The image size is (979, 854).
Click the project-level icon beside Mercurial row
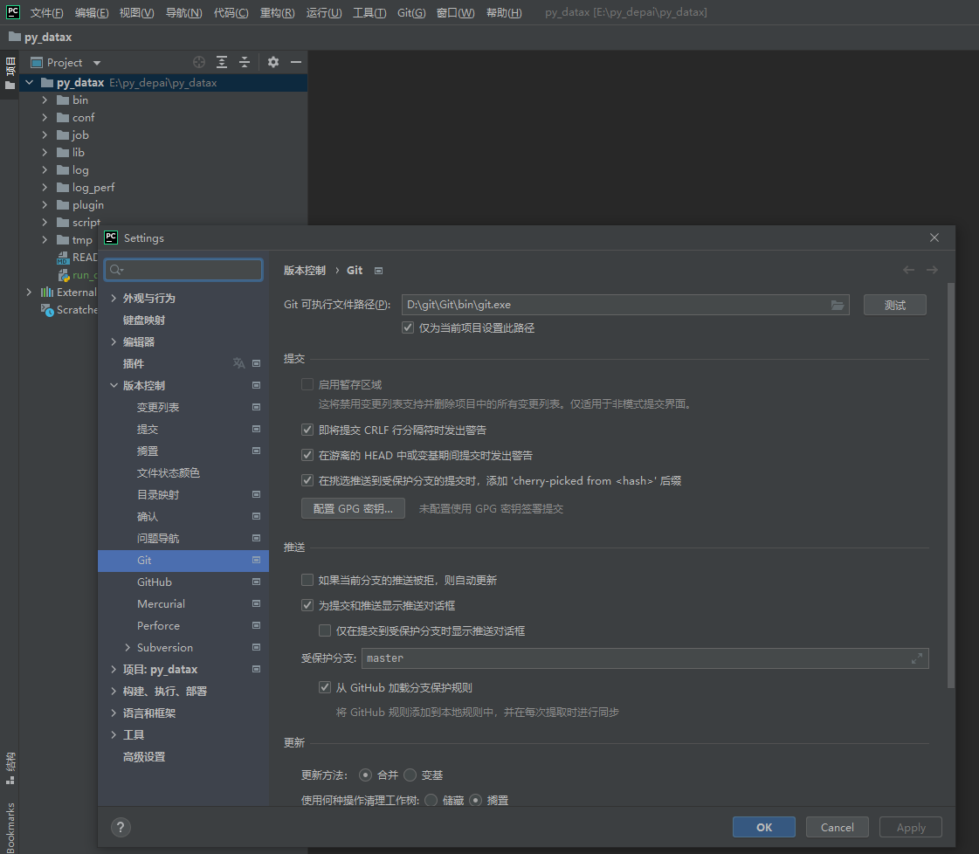click(x=256, y=603)
